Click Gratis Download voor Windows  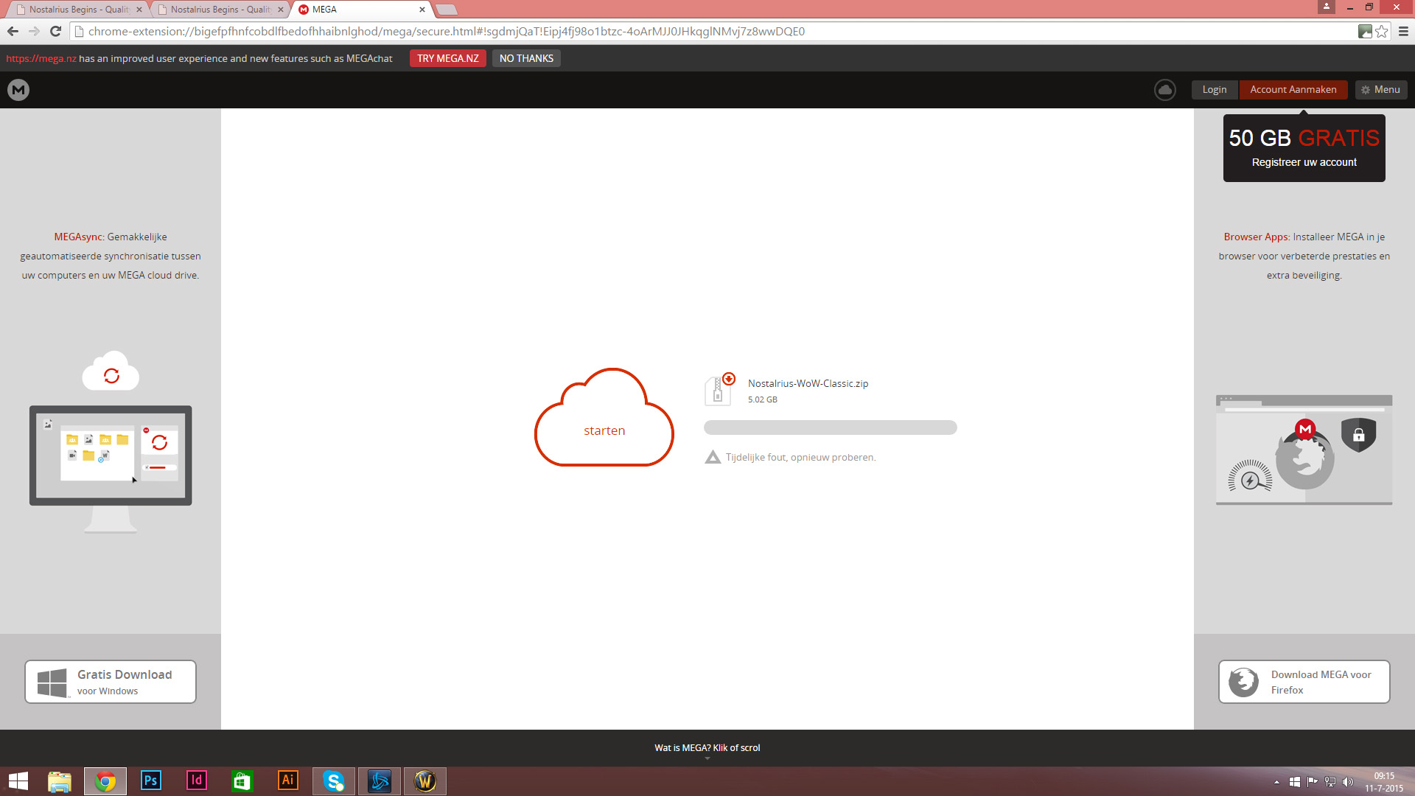111,682
